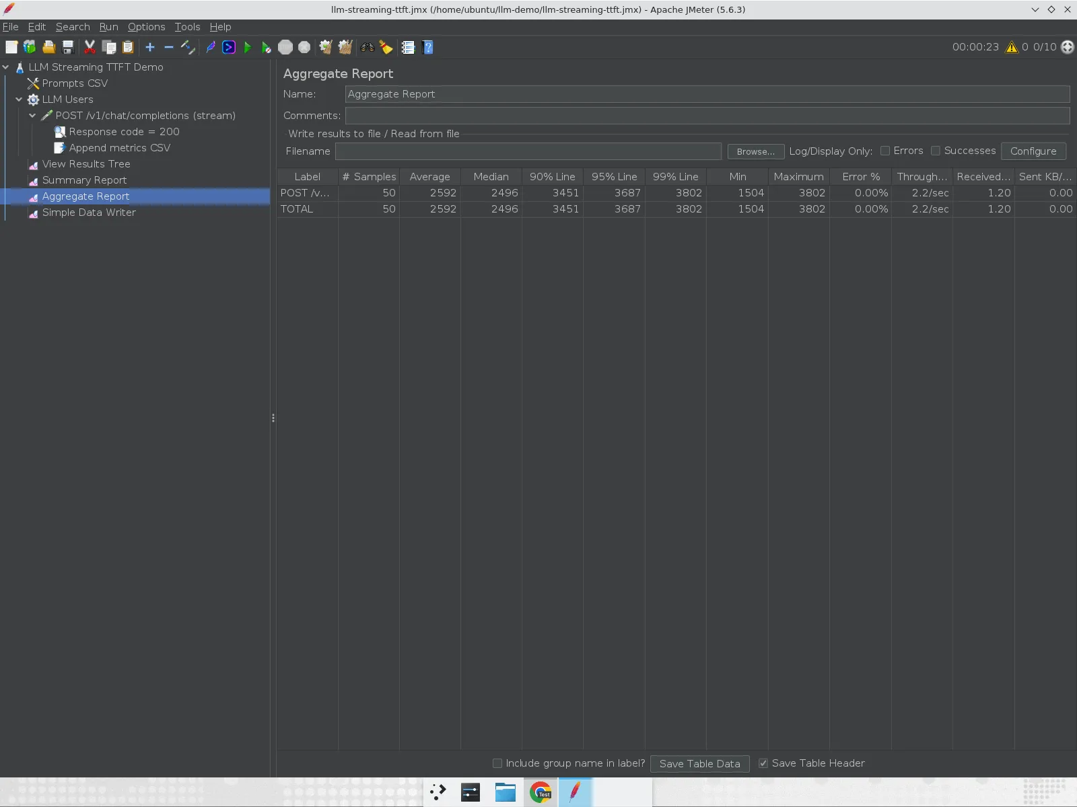Click the New test plan icon
The width and height of the screenshot is (1077, 807).
pos(11,47)
